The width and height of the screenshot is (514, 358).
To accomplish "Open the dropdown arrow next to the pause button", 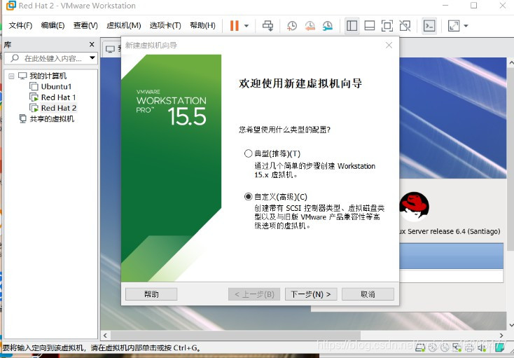I will click(x=246, y=25).
